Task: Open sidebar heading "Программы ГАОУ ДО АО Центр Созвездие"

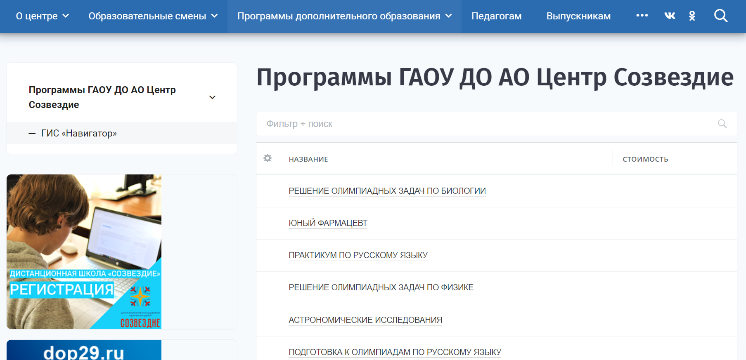Action: pos(102,97)
